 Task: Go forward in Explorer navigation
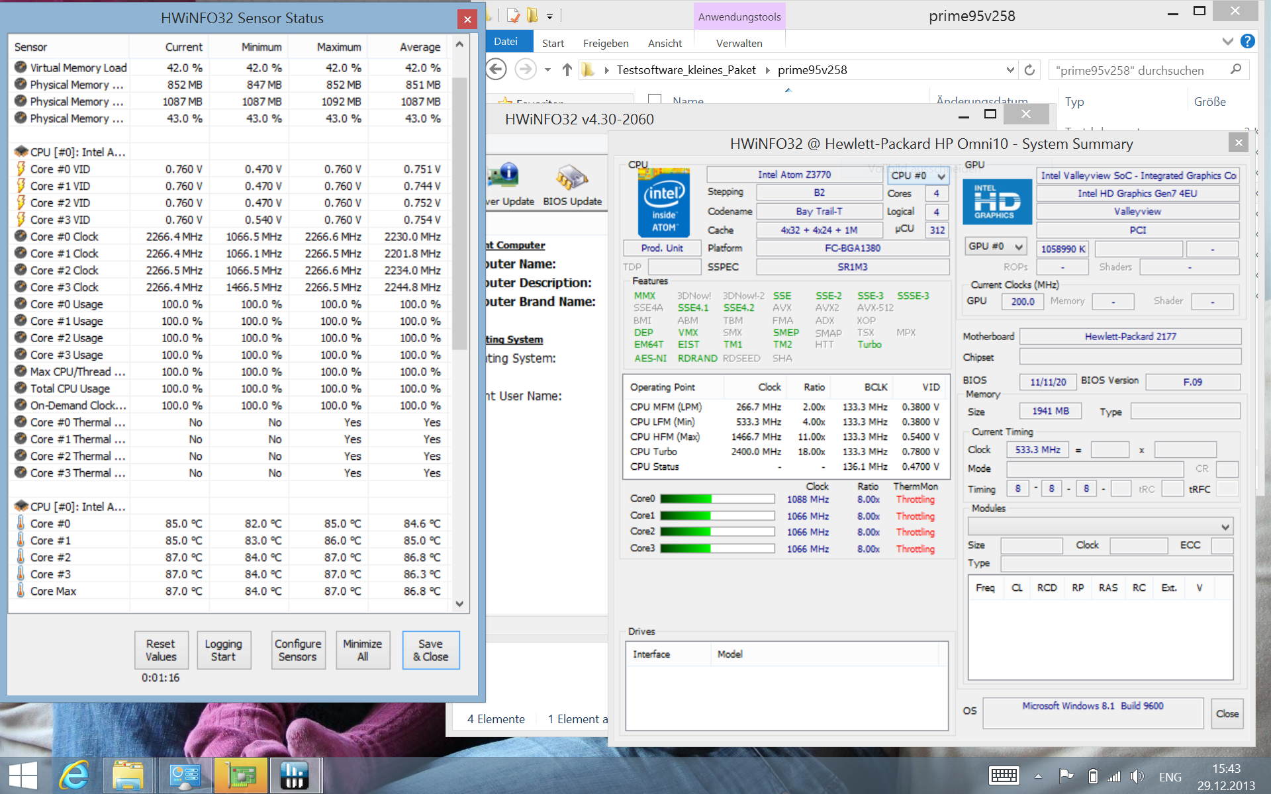525,69
